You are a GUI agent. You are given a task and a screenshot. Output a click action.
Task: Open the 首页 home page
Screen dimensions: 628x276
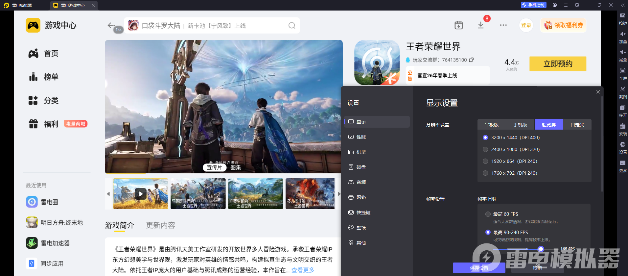pos(43,53)
